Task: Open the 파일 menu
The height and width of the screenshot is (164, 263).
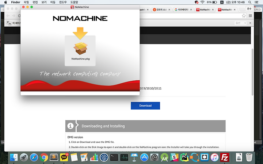Action: 26,2
